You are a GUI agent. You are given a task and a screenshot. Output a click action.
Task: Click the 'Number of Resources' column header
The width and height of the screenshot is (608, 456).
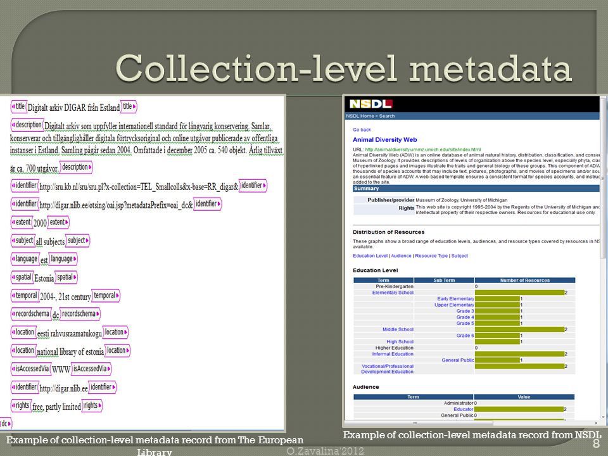[x=524, y=280]
